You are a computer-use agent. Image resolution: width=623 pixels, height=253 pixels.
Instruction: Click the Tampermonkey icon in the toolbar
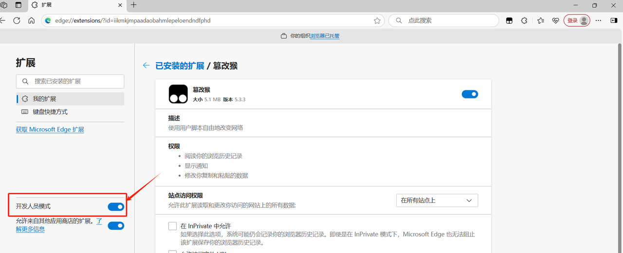tap(509, 21)
